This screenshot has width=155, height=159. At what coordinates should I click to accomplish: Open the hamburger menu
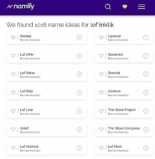tap(142, 7)
